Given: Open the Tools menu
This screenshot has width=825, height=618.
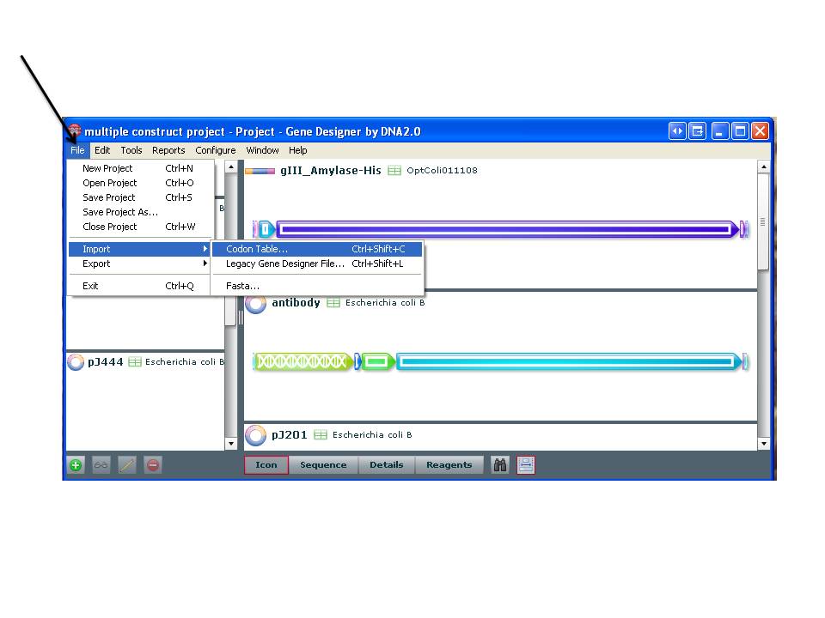Looking at the screenshot, I should [x=131, y=150].
